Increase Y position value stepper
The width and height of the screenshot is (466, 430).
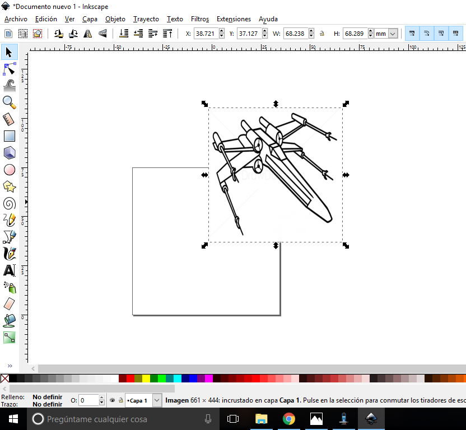(265, 31)
